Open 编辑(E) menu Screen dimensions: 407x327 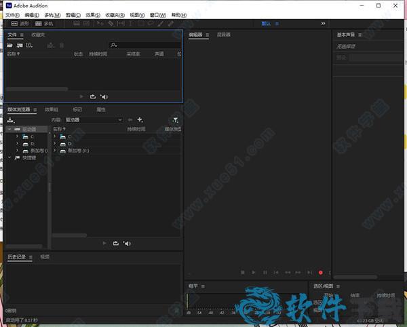click(32, 15)
